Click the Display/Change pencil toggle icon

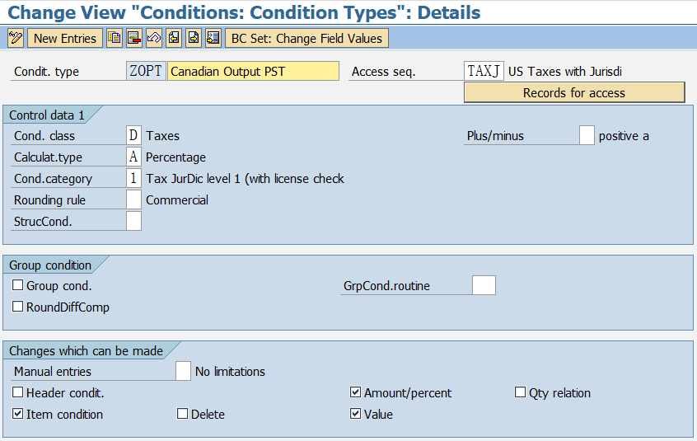point(16,38)
